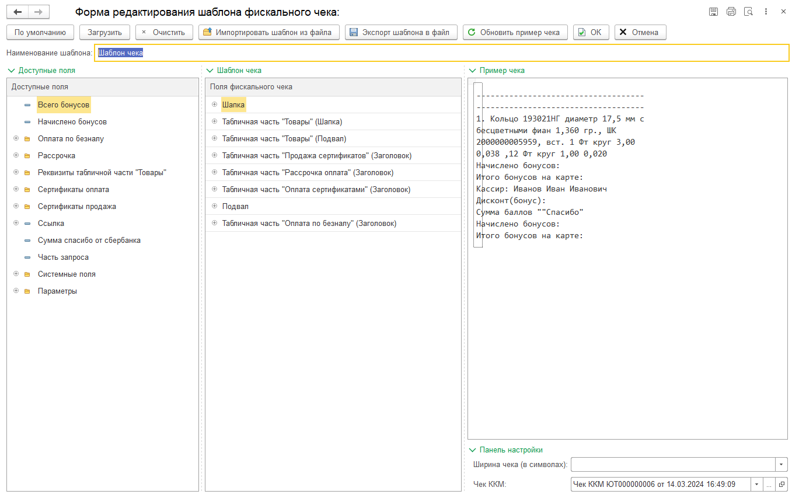
Task: Click the Доступные поля column header
Action: click(103, 87)
